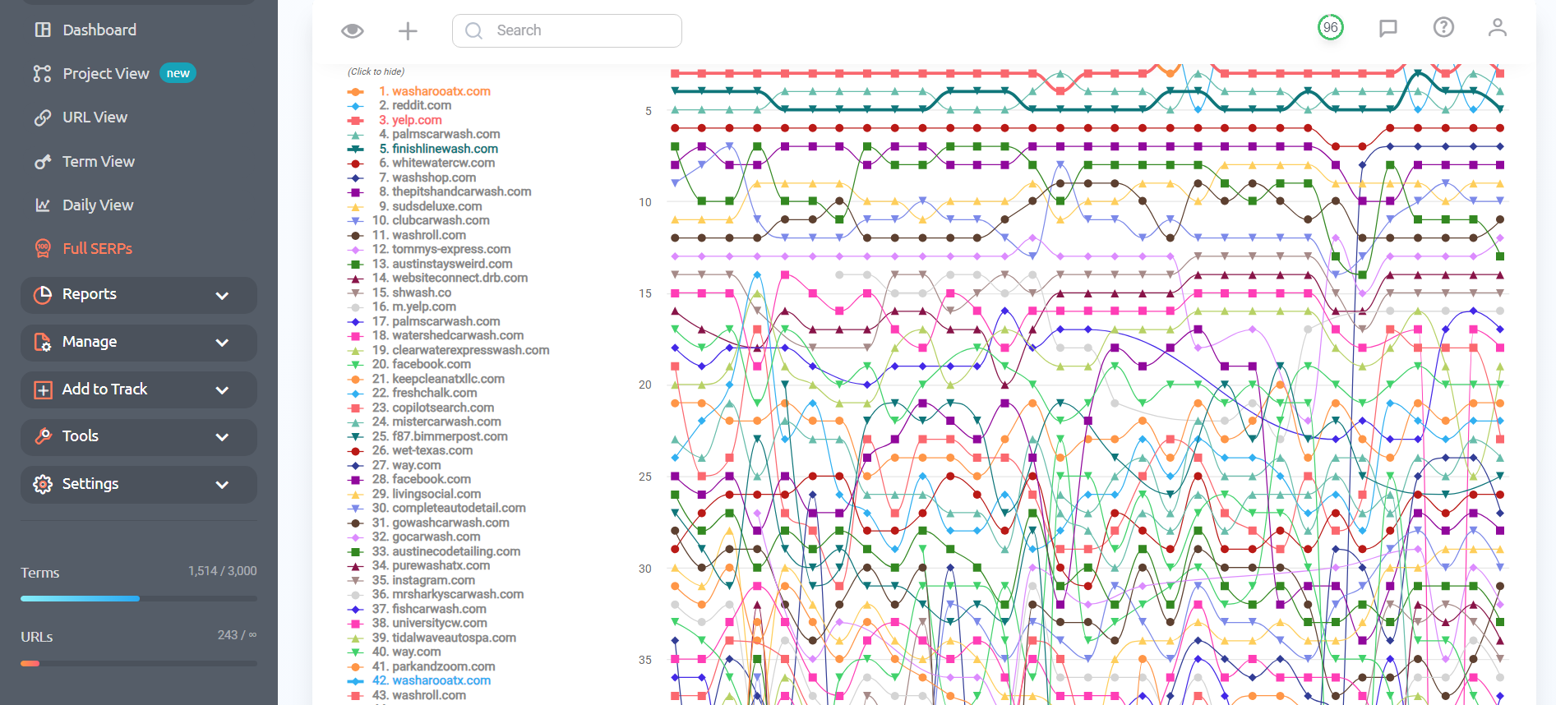The width and height of the screenshot is (1556, 705).
Task: Click the Dashboard grid icon
Action: pos(43,30)
